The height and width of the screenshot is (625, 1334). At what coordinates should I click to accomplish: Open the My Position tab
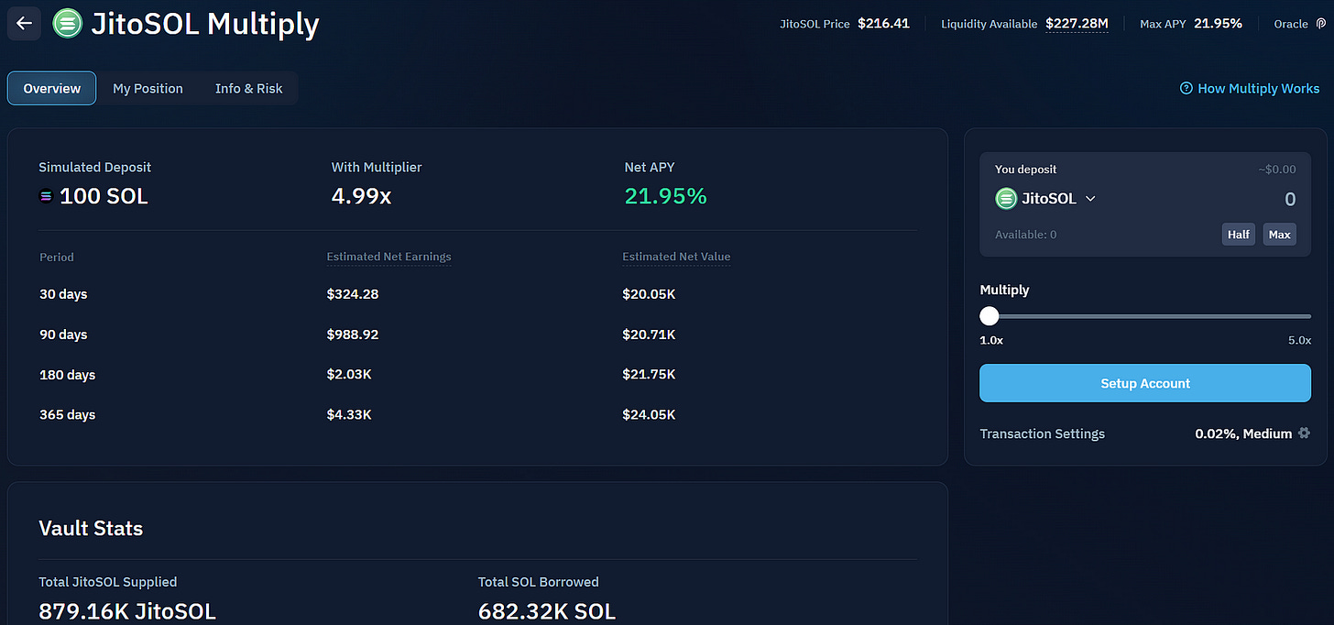tap(148, 88)
